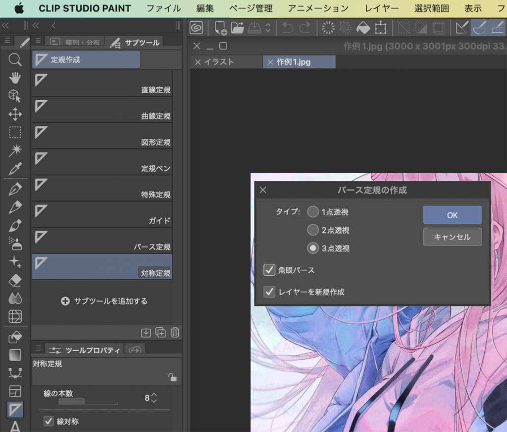The image size is (507, 432).
Task: Select the Auto Select magic wand tool
Action: [x=15, y=150]
